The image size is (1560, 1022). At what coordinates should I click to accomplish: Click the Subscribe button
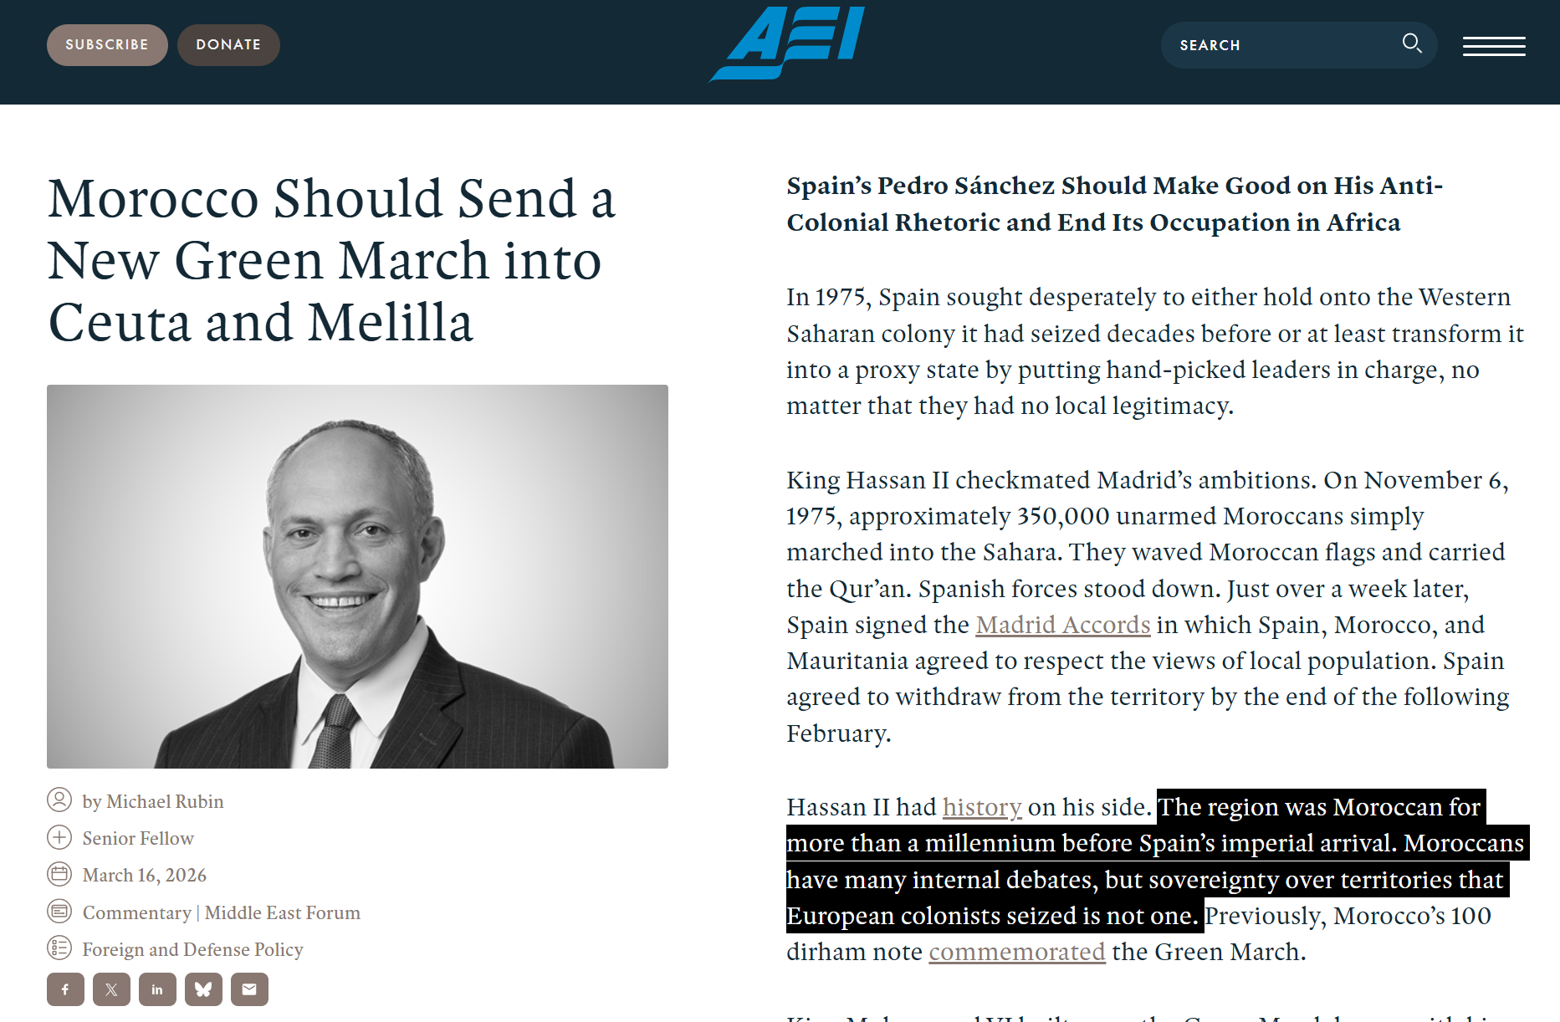(107, 45)
